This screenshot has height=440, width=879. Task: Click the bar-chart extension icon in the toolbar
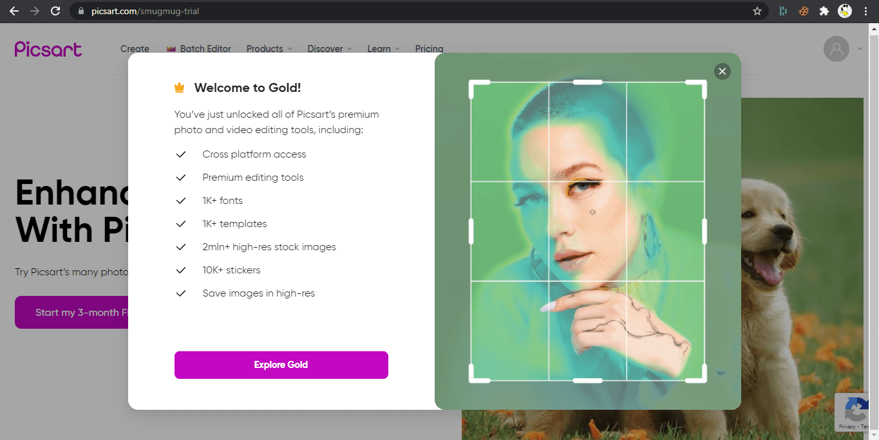pos(782,11)
